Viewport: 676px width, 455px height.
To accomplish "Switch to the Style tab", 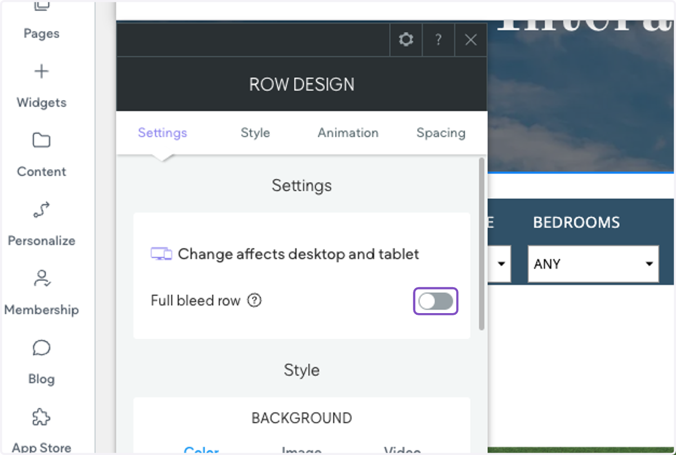I will (x=255, y=133).
